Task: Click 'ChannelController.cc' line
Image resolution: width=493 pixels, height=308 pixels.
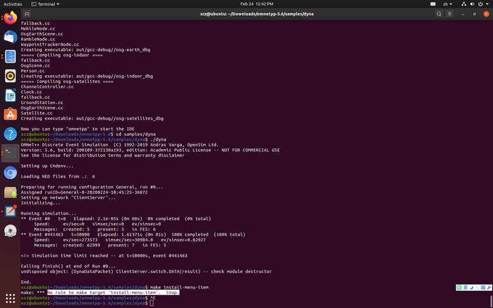Action: point(47,86)
